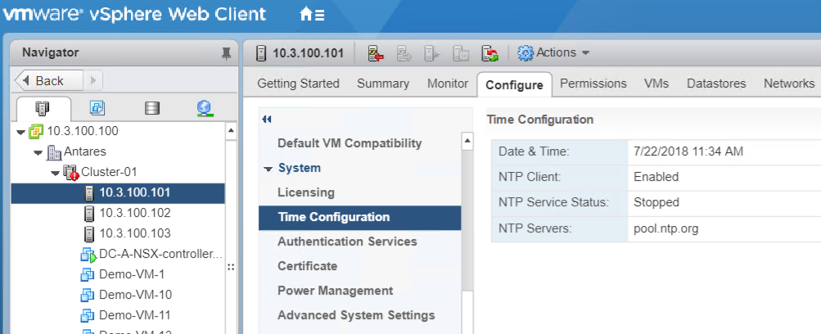Select Demo-VM-11 label in tree

coord(135,316)
